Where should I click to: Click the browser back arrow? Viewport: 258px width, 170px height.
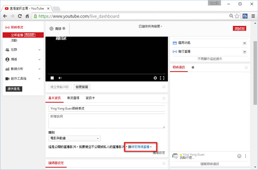pyautogui.click(x=5, y=16)
